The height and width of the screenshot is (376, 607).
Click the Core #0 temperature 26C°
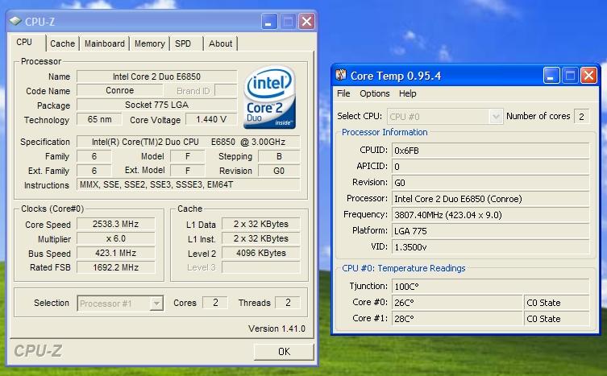coord(457,303)
